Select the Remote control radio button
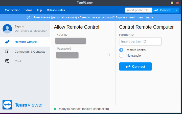This screenshot has height=114, width=182. 121,50
